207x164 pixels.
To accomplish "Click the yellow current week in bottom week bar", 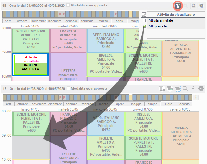I will click(x=131, y=98).
